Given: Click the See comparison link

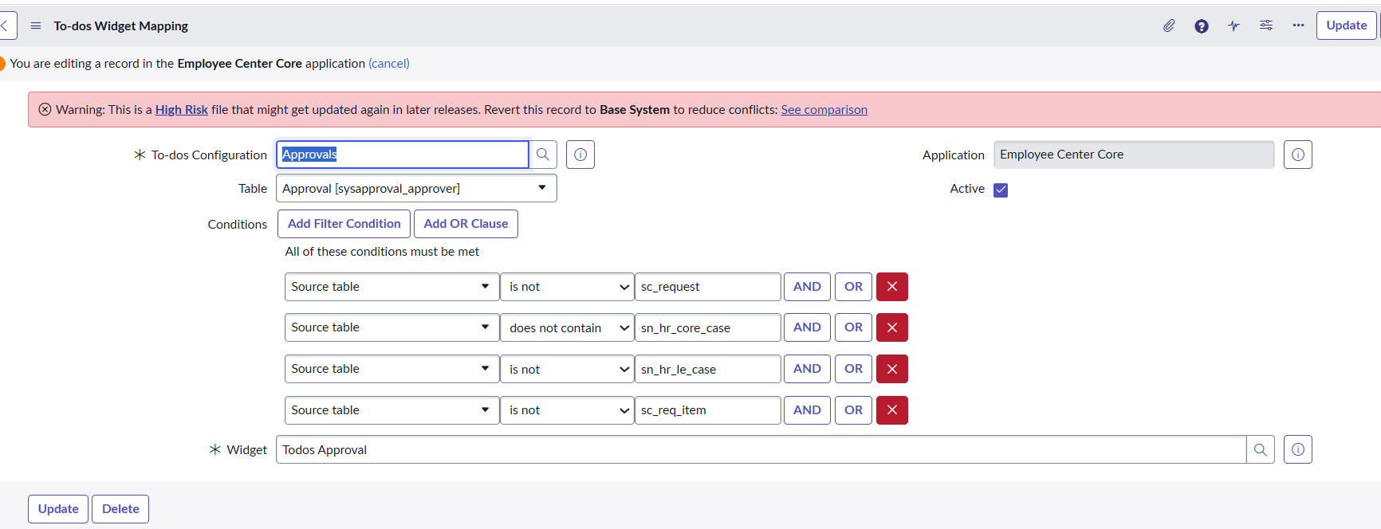Looking at the screenshot, I should [x=824, y=110].
